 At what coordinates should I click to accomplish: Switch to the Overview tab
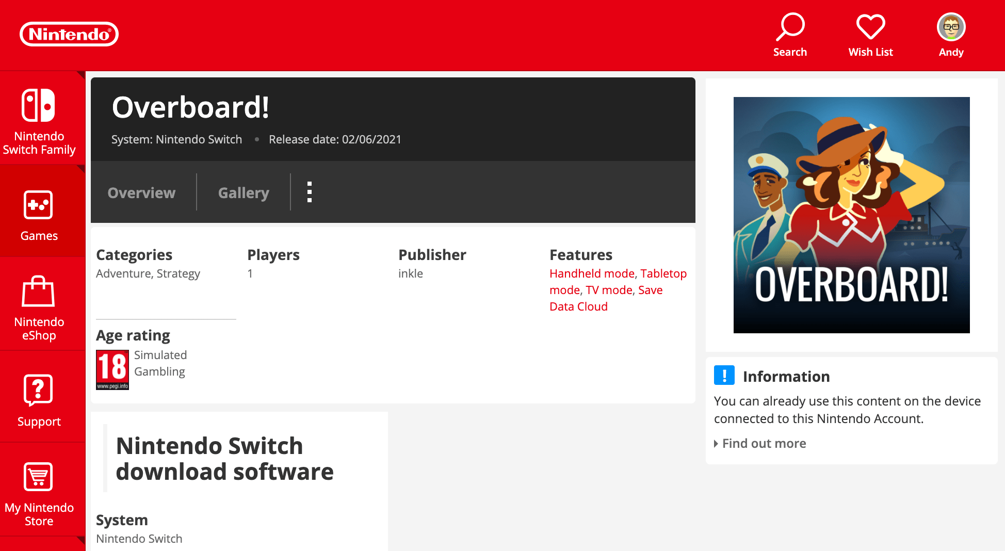(141, 192)
